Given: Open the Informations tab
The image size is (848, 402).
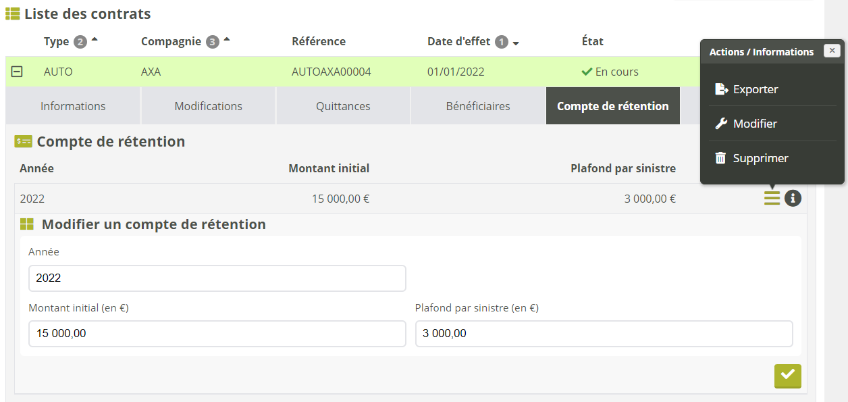Looking at the screenshot, I should tap(73, 106).
